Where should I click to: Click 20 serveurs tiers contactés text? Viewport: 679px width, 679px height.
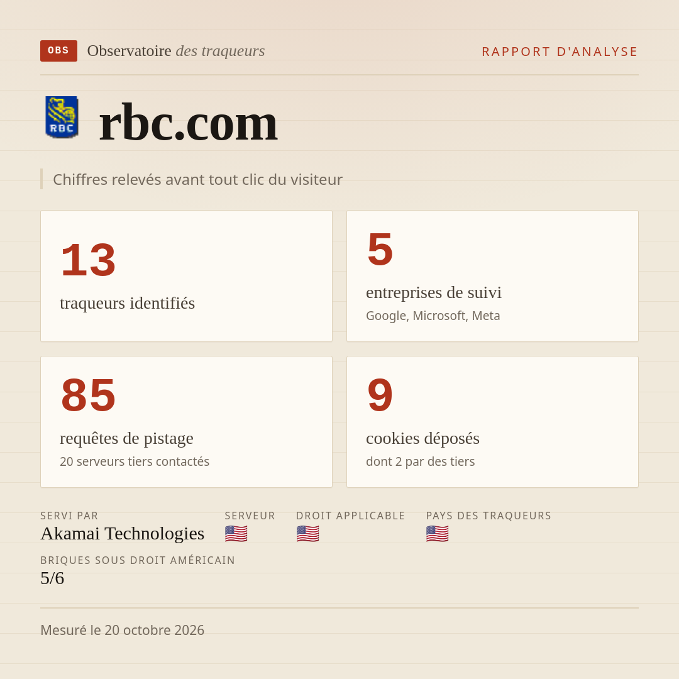135,461
